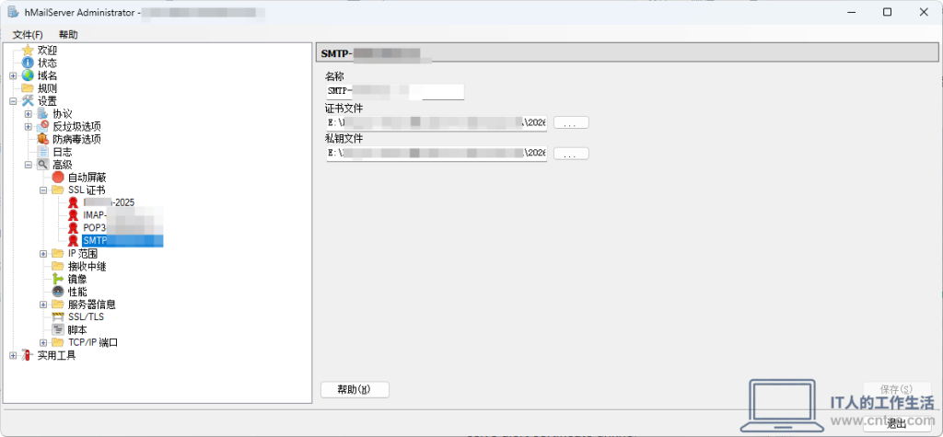Select 脚本 in the tree

coord(77,329)
